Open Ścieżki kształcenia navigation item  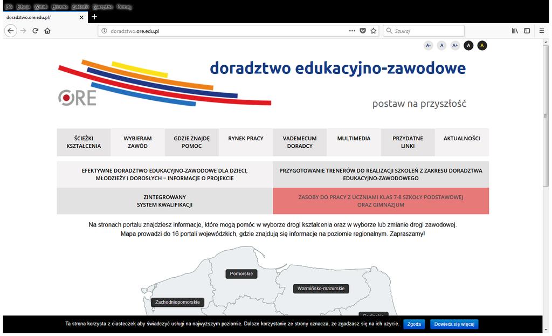click(x=84, y=142)
